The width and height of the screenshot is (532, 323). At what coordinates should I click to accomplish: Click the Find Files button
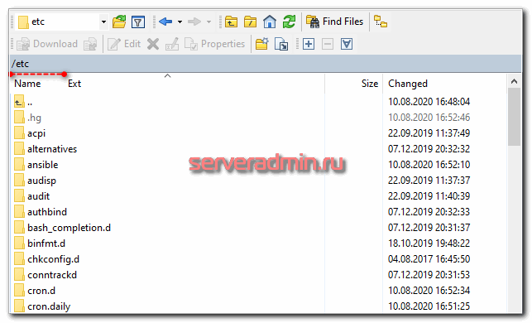pos(335,22)
